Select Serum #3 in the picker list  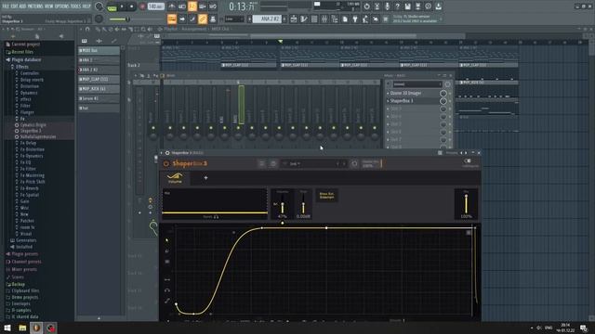99,98
